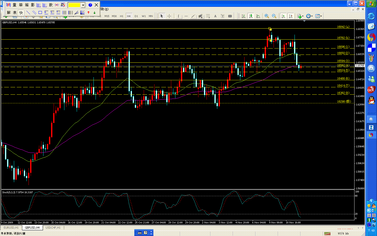Zoom out on the chart
This screenshot has width=377, height=236.
[274, 16]
